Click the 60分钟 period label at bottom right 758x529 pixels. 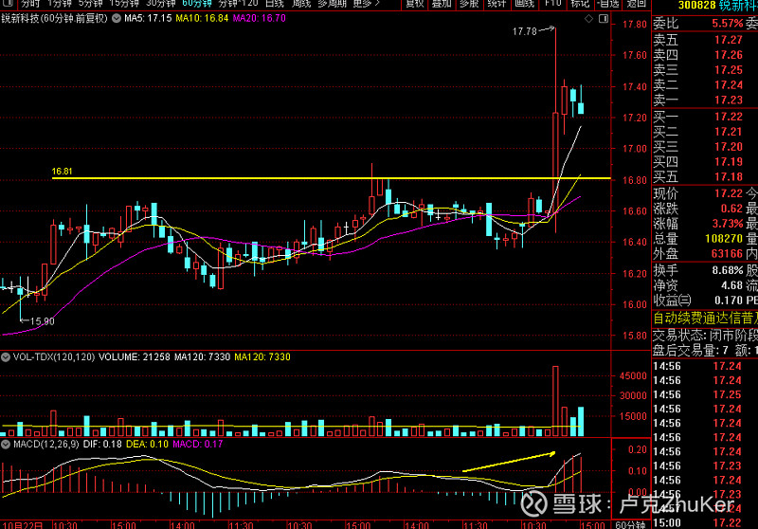click(x=630, y=524)
